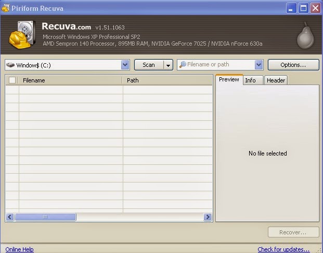Minimize the Piriform Recuva window
Image resolution: width=323 pixels, height=253 pixels.
291,8
